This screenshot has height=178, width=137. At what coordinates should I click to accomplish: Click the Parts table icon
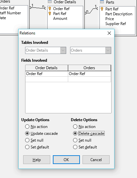[102, 2]
